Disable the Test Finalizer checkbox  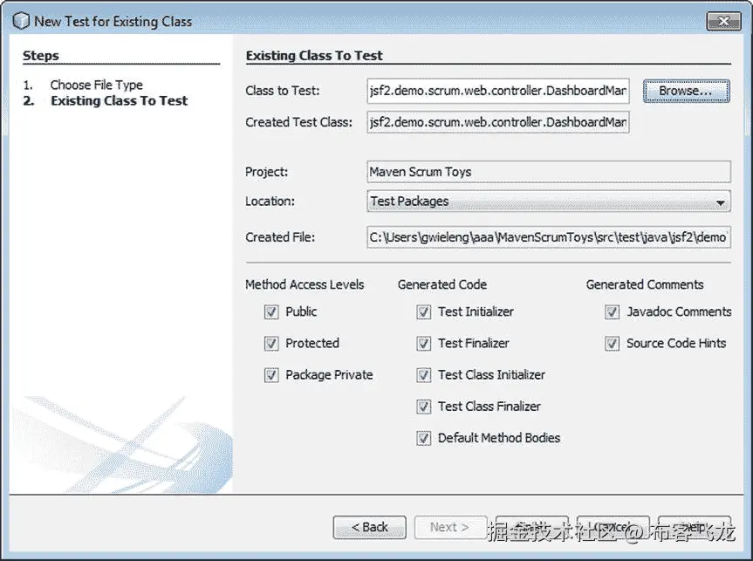tap(423, 343)
